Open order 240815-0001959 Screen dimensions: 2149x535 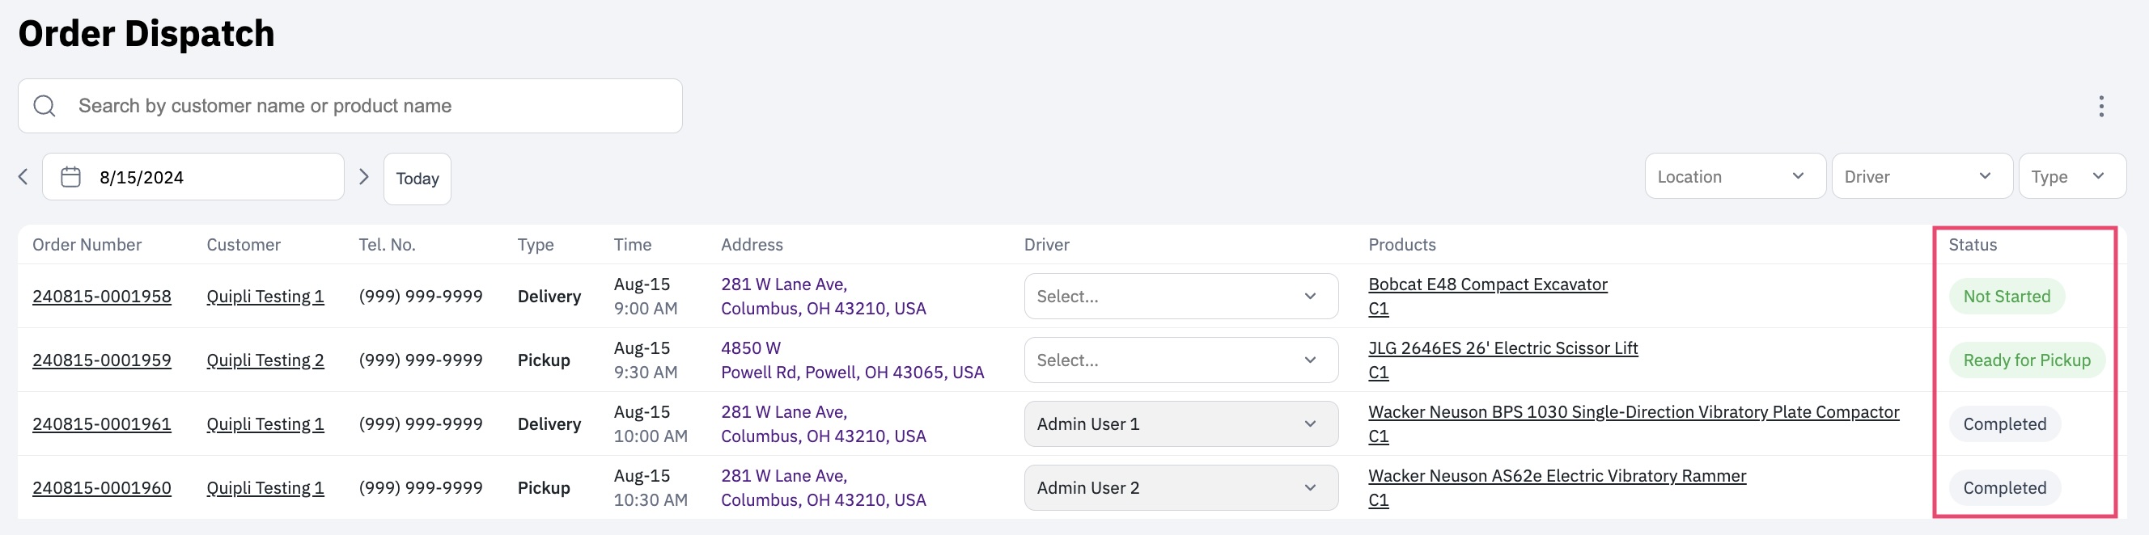coord(102,360)
